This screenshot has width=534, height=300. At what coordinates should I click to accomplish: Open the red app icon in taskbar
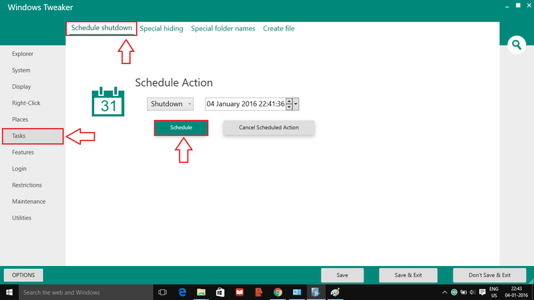[240, 292]
